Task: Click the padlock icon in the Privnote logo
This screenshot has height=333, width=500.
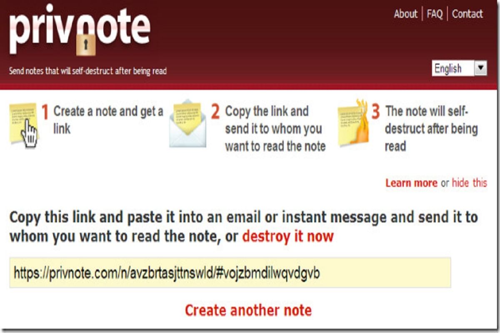Action: click(x=86, y=44)
